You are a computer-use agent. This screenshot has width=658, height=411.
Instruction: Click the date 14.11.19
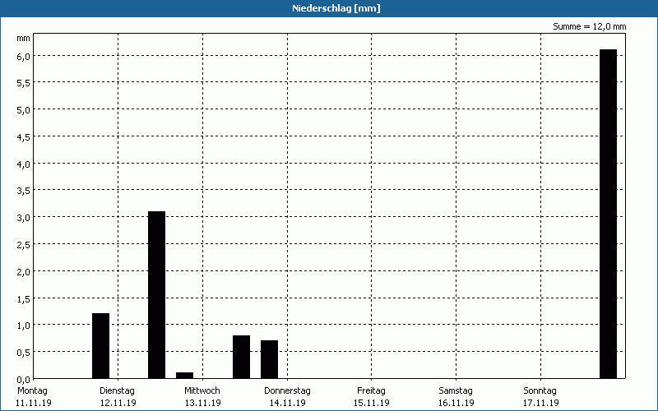coord(287,403)
